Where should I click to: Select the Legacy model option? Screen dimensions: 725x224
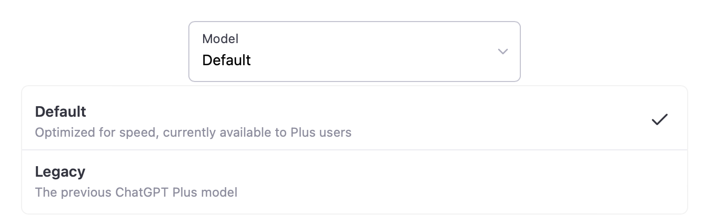pyautogui.click(x=354, y=181)
